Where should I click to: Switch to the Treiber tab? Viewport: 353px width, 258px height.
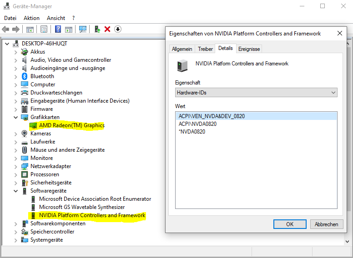(205, 49)
